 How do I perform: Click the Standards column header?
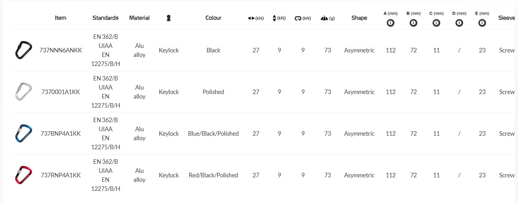point(106,18)
